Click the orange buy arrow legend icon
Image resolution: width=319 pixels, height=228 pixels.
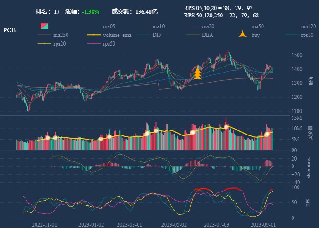click(242, 35)
